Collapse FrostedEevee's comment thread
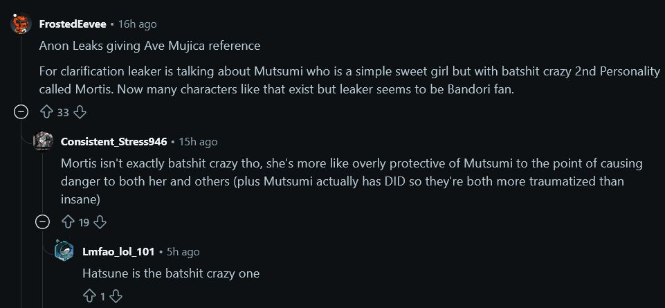 [21, 111]
